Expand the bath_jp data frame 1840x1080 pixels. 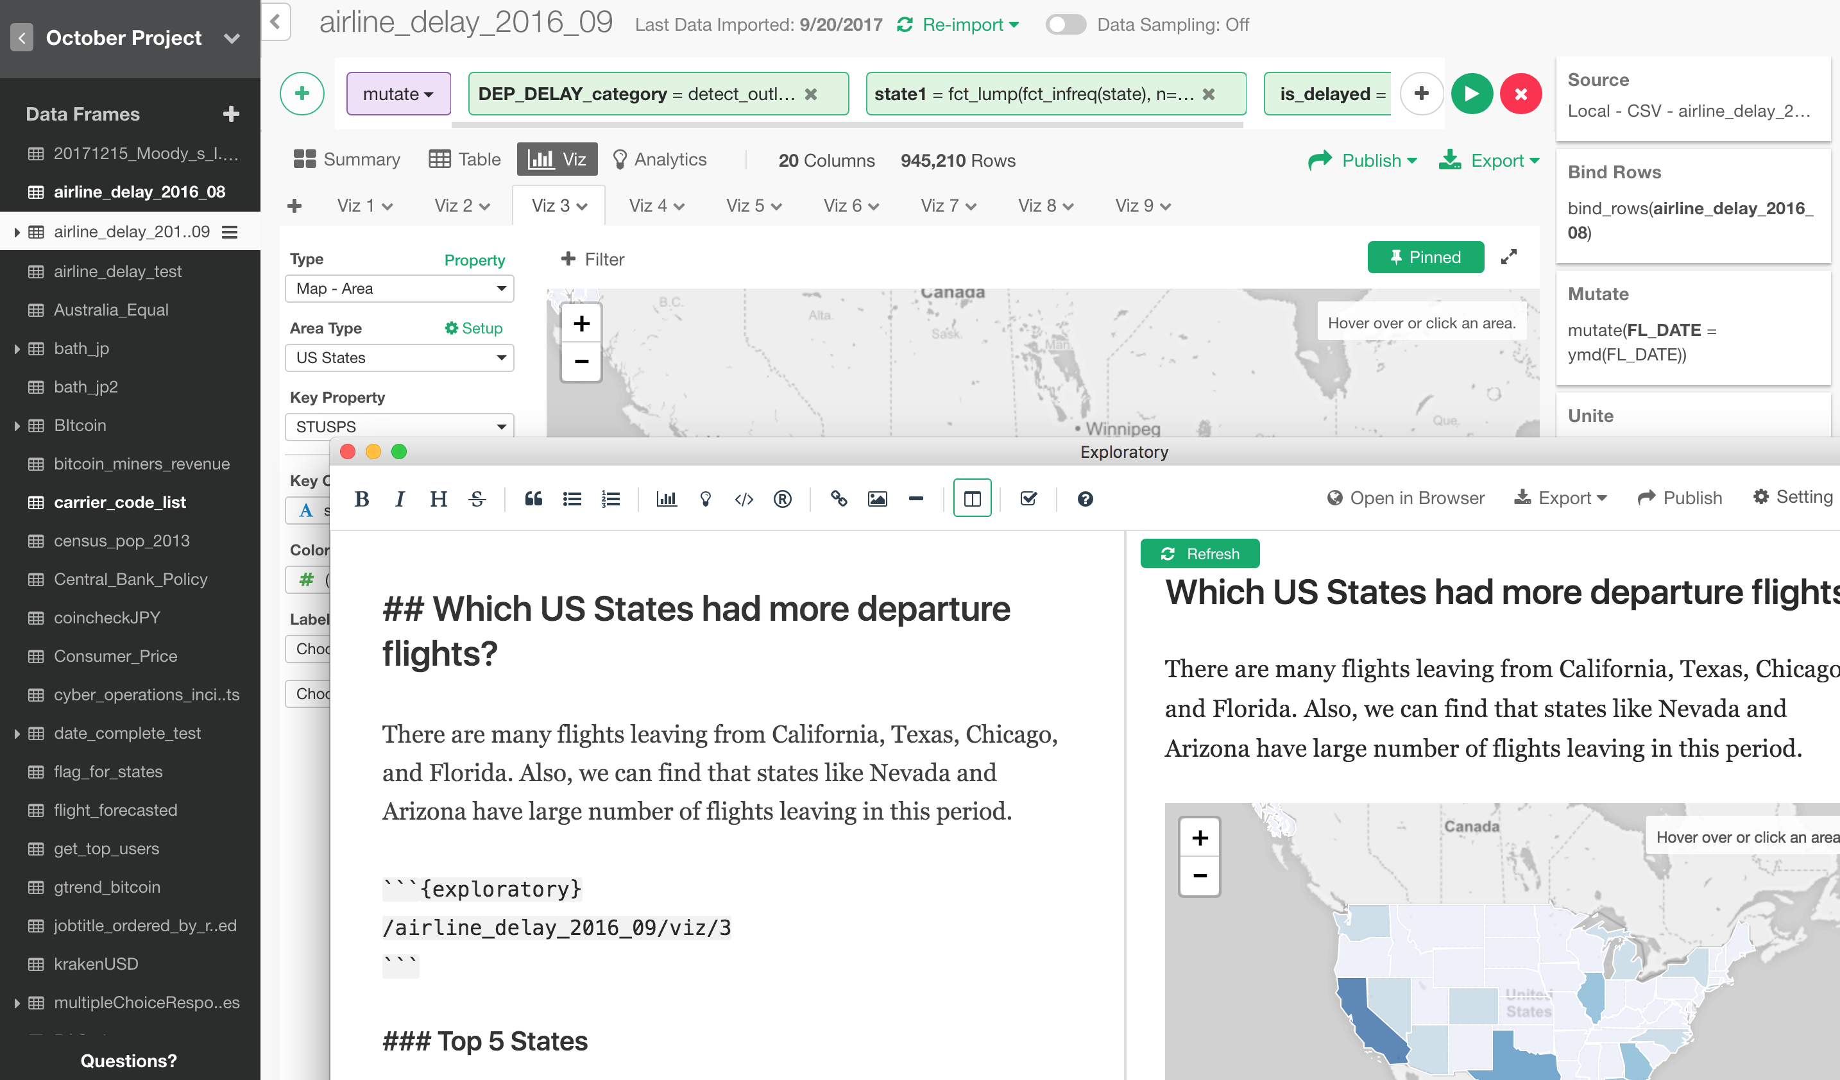(16, 349)
